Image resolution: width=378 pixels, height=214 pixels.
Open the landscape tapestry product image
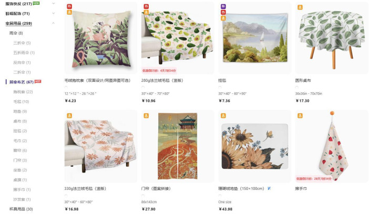click(x=254, y=38)
